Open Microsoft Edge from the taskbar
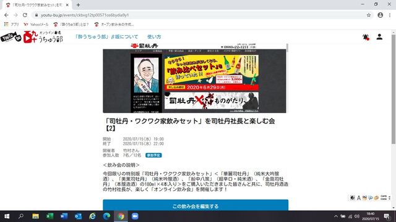Image resolution: width=396 pixels, height=222 pixels. tap(106, 216)
